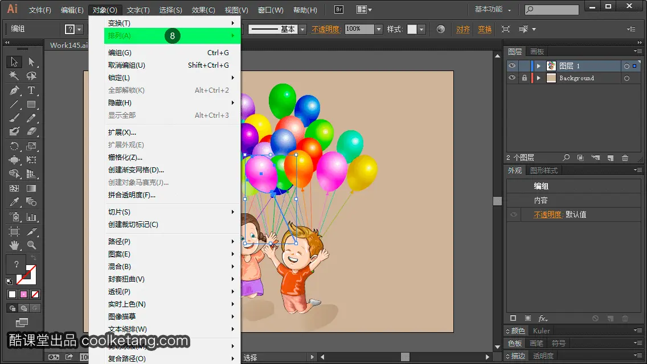The width and height of the screenshot is (647, 364).
Task: Select the Artboard tool
Action: pos(14,231)
